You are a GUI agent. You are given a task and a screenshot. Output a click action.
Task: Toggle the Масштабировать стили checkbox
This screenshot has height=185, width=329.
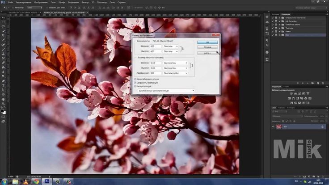point(135,79)
